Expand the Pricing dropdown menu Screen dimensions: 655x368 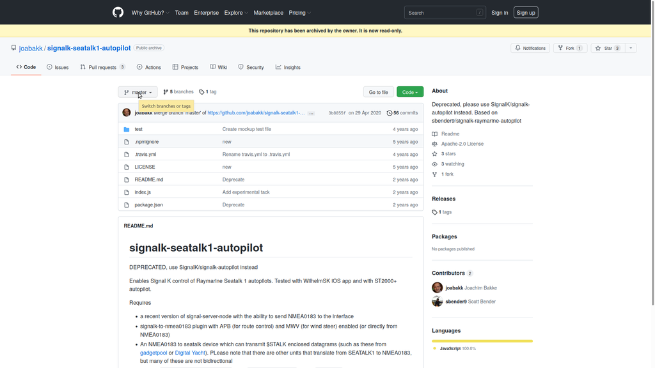coord(299,13)
